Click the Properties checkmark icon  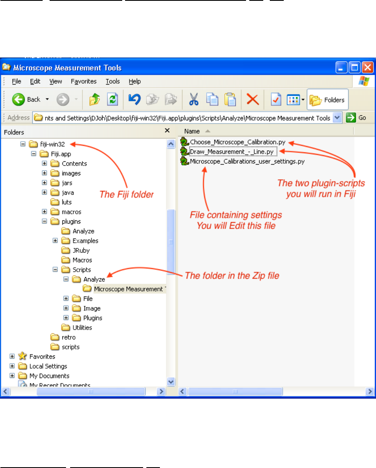pyautogui.click(x=276, y=99)
